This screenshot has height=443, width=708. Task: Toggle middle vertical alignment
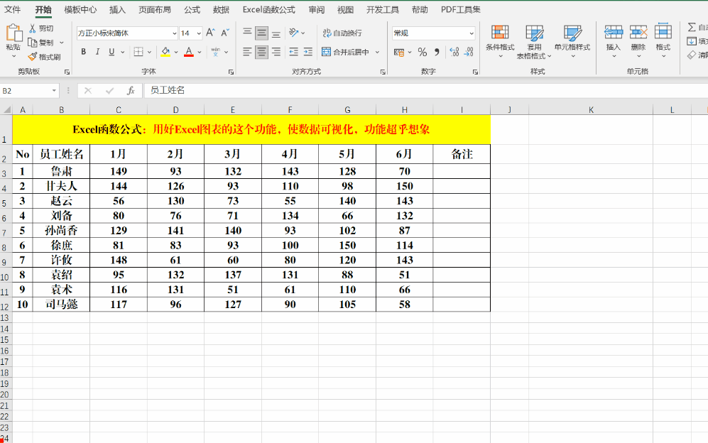(261, 33)
